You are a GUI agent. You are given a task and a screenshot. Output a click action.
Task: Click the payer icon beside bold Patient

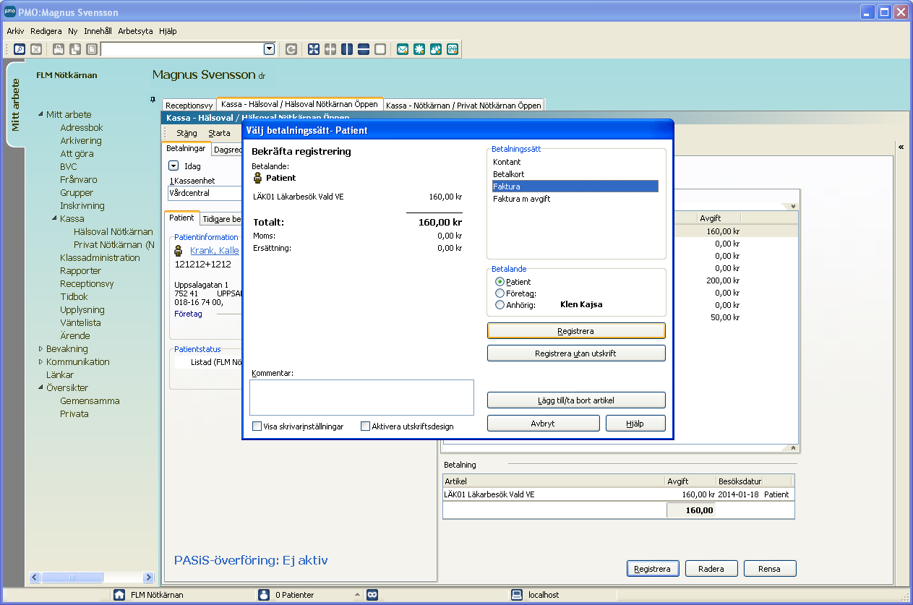257,178
